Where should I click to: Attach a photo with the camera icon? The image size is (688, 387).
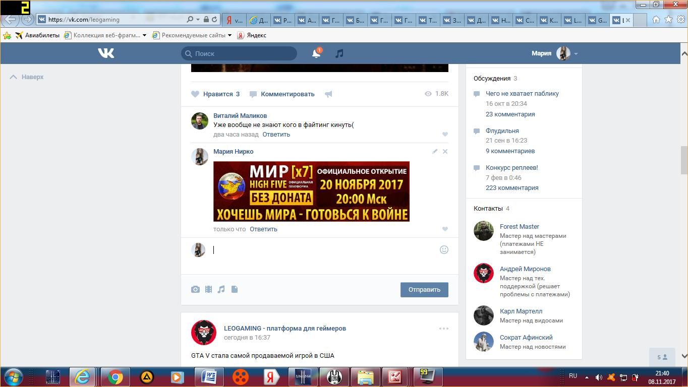coord(195,289)
